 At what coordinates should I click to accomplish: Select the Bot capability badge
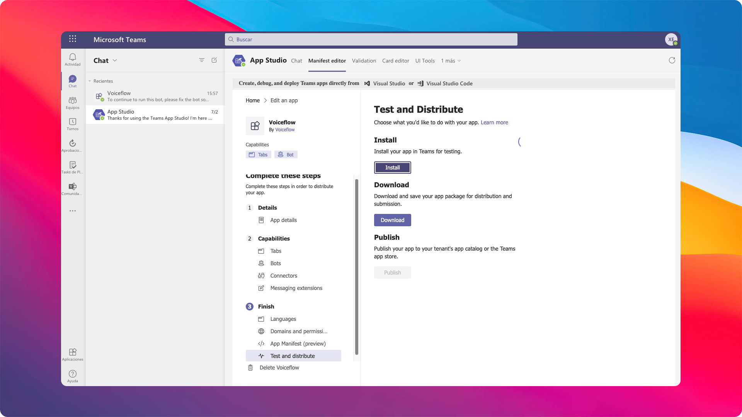point(286,154)
